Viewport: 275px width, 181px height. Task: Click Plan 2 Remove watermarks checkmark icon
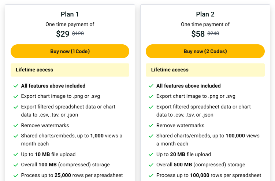click(151, 126)
